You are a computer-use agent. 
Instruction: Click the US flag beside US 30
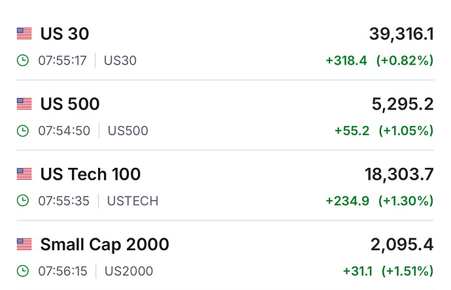pos(24,33)
